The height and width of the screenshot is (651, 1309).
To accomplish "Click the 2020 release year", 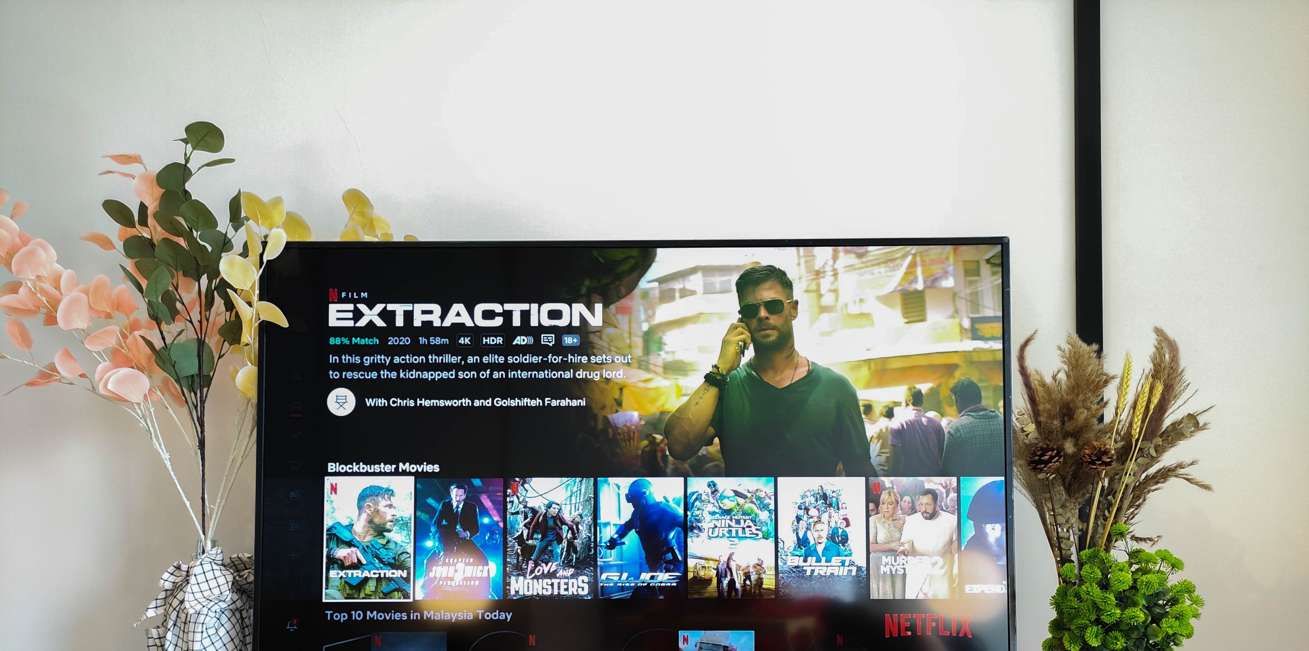I will point(399,341).
